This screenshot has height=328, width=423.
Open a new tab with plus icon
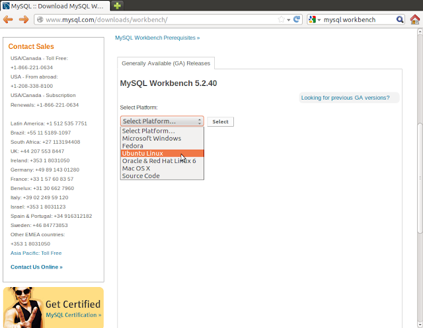coord(117,6)
